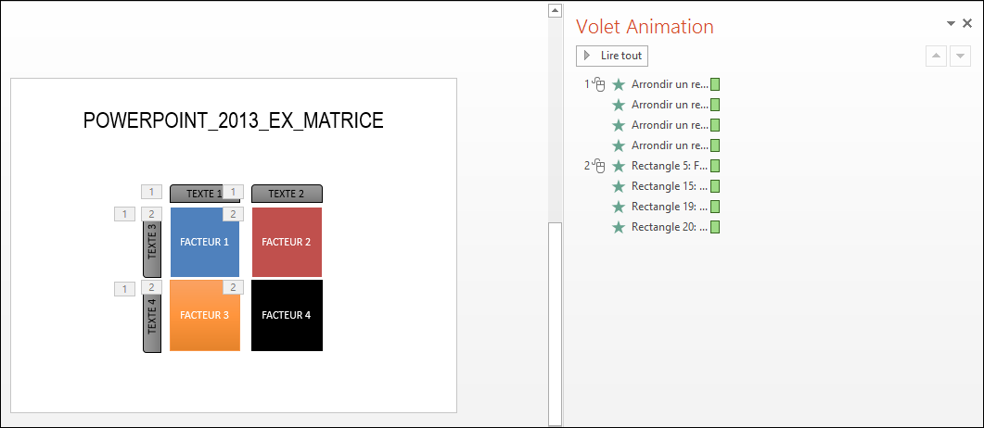Image resolution: width=984 pixels, height=428 pixels.
Task: Move animation later with down arrow button
Action: (960, 56)
